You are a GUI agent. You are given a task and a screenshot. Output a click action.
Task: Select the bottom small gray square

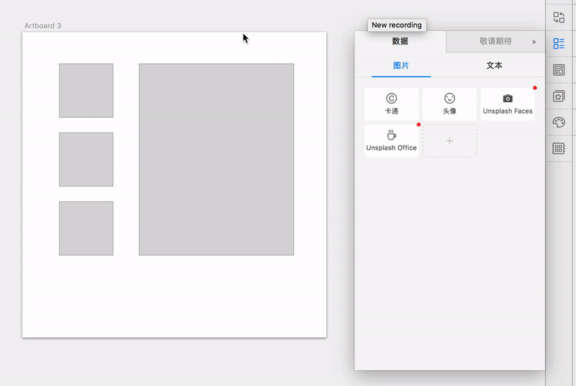[86, 229]
